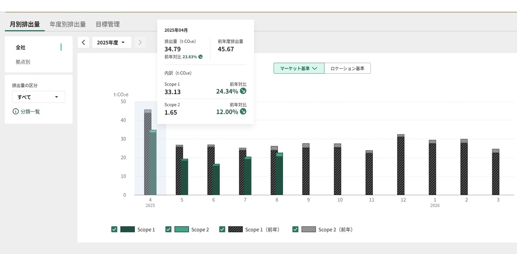Screen dimensions: 517x254
Task: Uncheck the Scope 2 legend checkbox
Action: [168, 229]
